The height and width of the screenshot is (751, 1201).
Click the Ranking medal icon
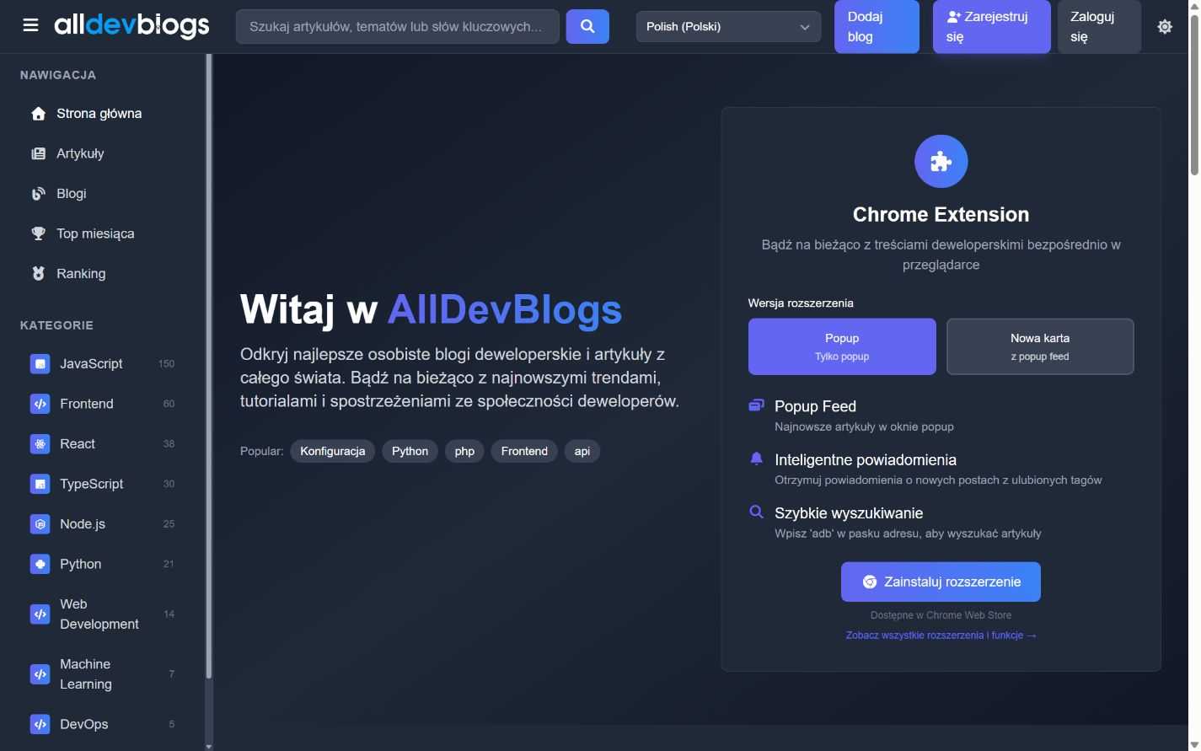point(38,274)
